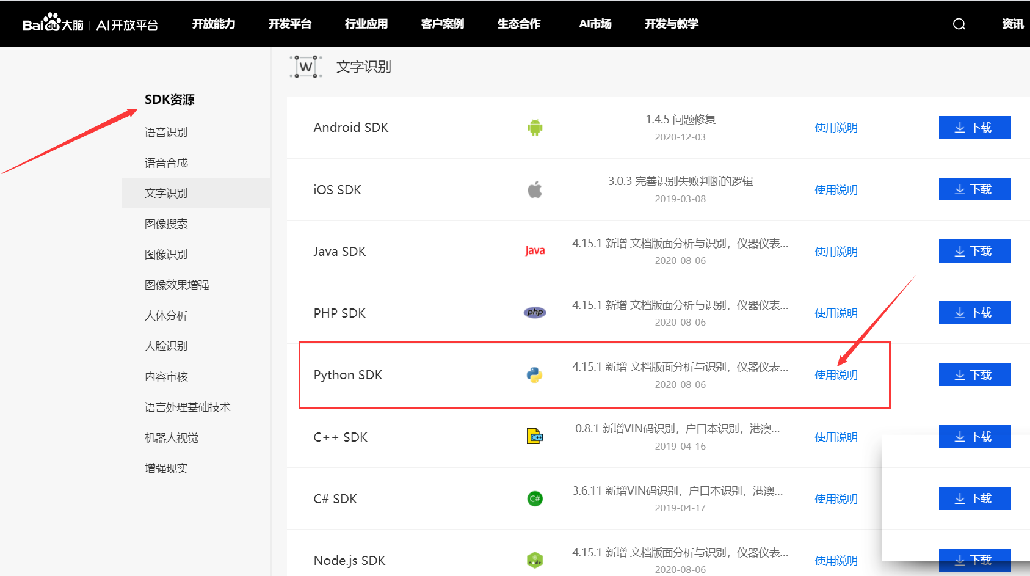Click the Node.js hexagon icon
The image size is (1030, 576).
pos(535,560)
